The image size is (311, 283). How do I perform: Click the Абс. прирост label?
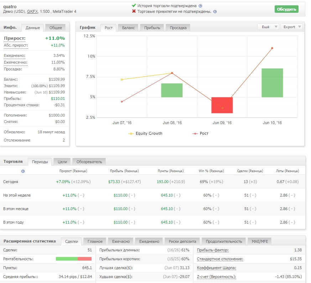click(x=16, y=45)
